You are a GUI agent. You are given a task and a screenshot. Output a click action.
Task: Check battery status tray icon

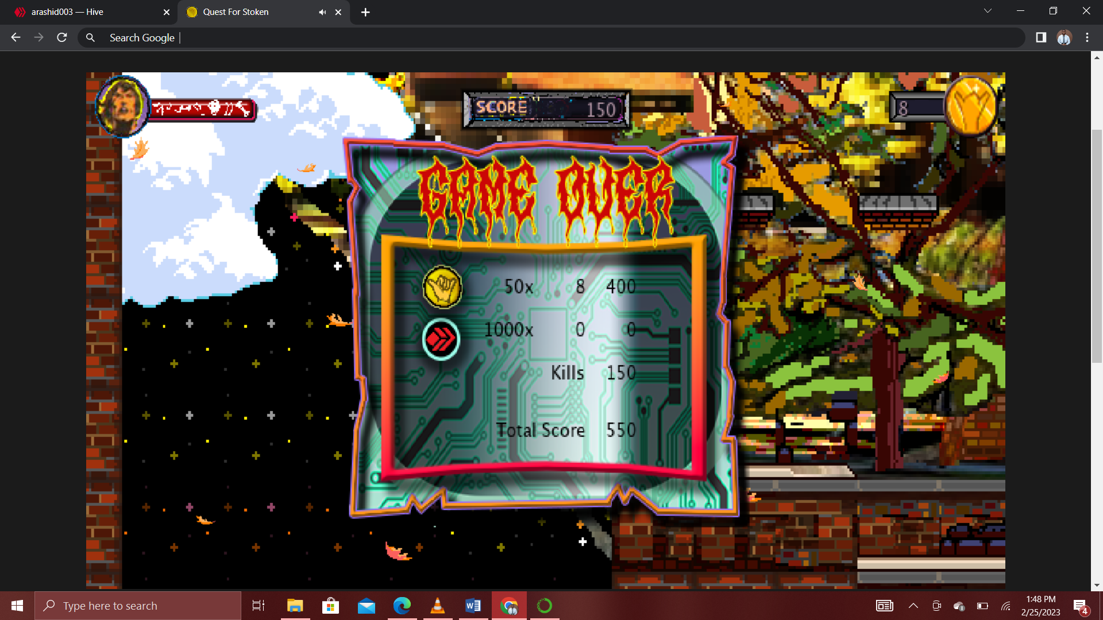coord(982,606)
